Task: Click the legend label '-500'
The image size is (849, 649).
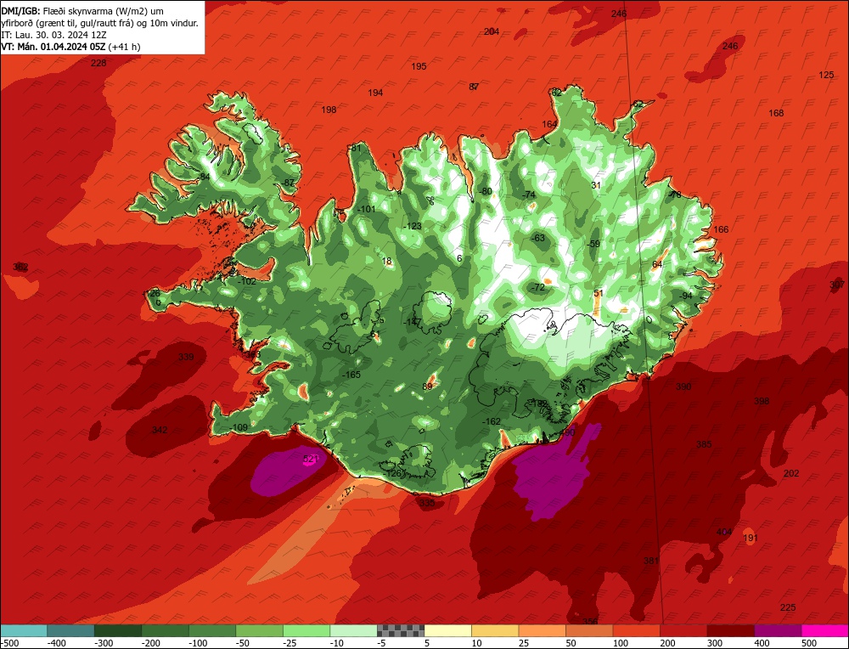Action: click(x=9, y=643)
